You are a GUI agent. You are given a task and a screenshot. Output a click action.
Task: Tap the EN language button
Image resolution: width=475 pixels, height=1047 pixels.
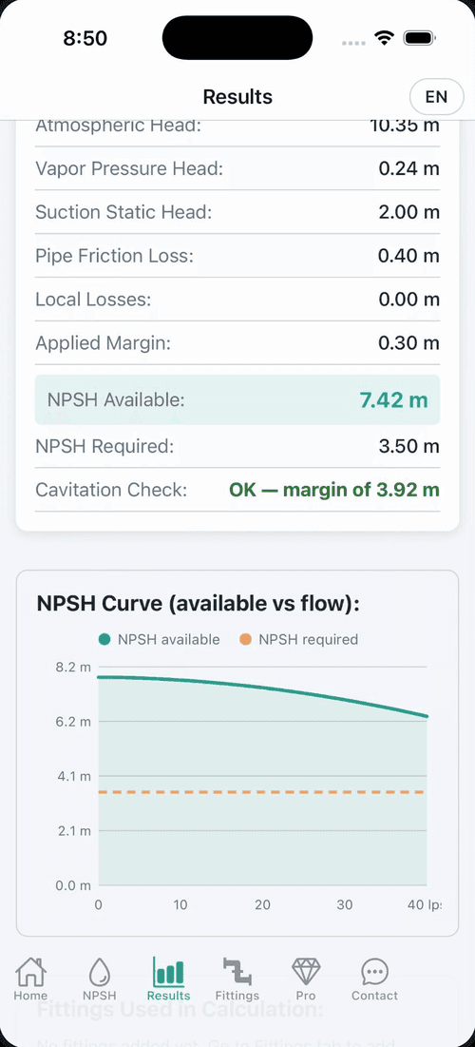click(x=436, y=97)
